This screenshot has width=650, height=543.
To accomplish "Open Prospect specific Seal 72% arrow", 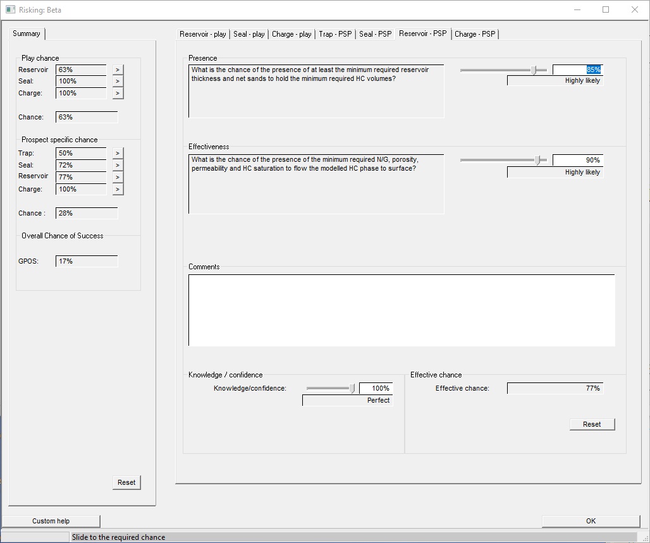I will (x=118, y=166).
